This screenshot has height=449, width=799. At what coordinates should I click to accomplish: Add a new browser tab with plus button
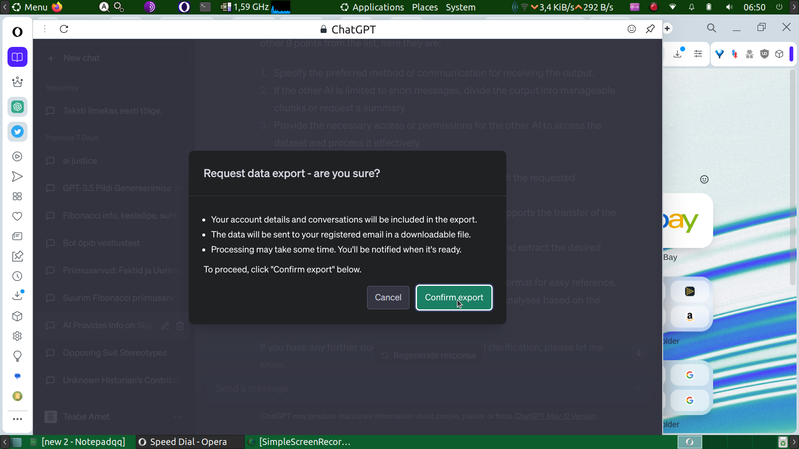click(668, 28)
